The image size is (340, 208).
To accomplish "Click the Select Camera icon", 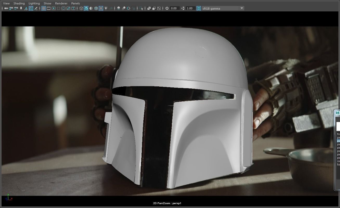I will [6, 8].
